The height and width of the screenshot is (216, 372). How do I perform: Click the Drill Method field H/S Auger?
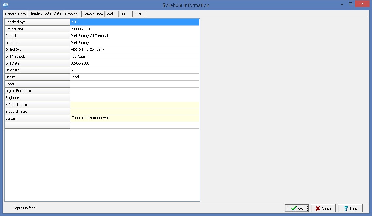click(x=134, y=56)
